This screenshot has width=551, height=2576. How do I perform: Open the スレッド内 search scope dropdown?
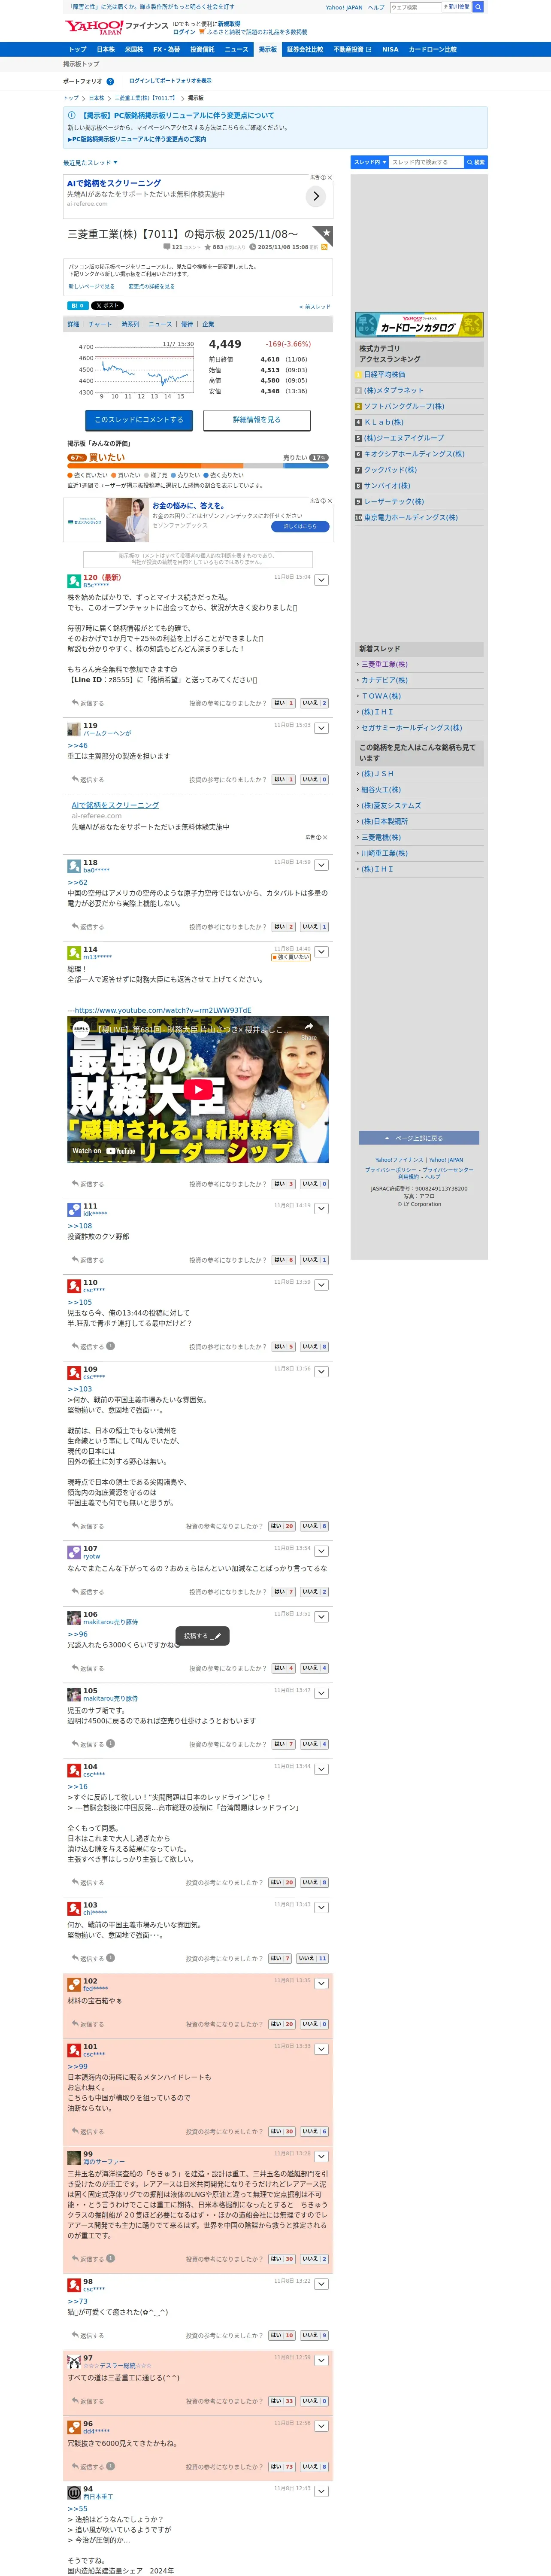pyautogui.click(x=369, y=162)
